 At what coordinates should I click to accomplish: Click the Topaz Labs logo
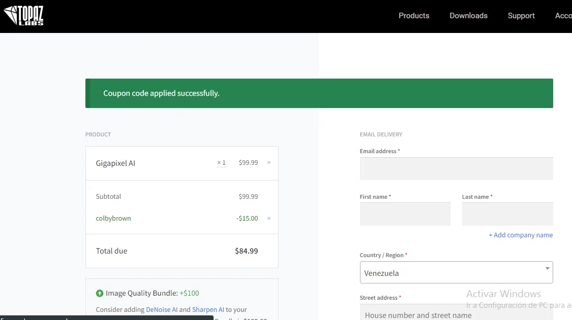(x=23, y=16)
